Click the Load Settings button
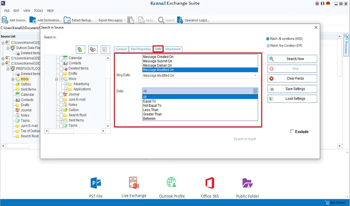The width and height of the screenshot is (350, 206). [292, 99]
